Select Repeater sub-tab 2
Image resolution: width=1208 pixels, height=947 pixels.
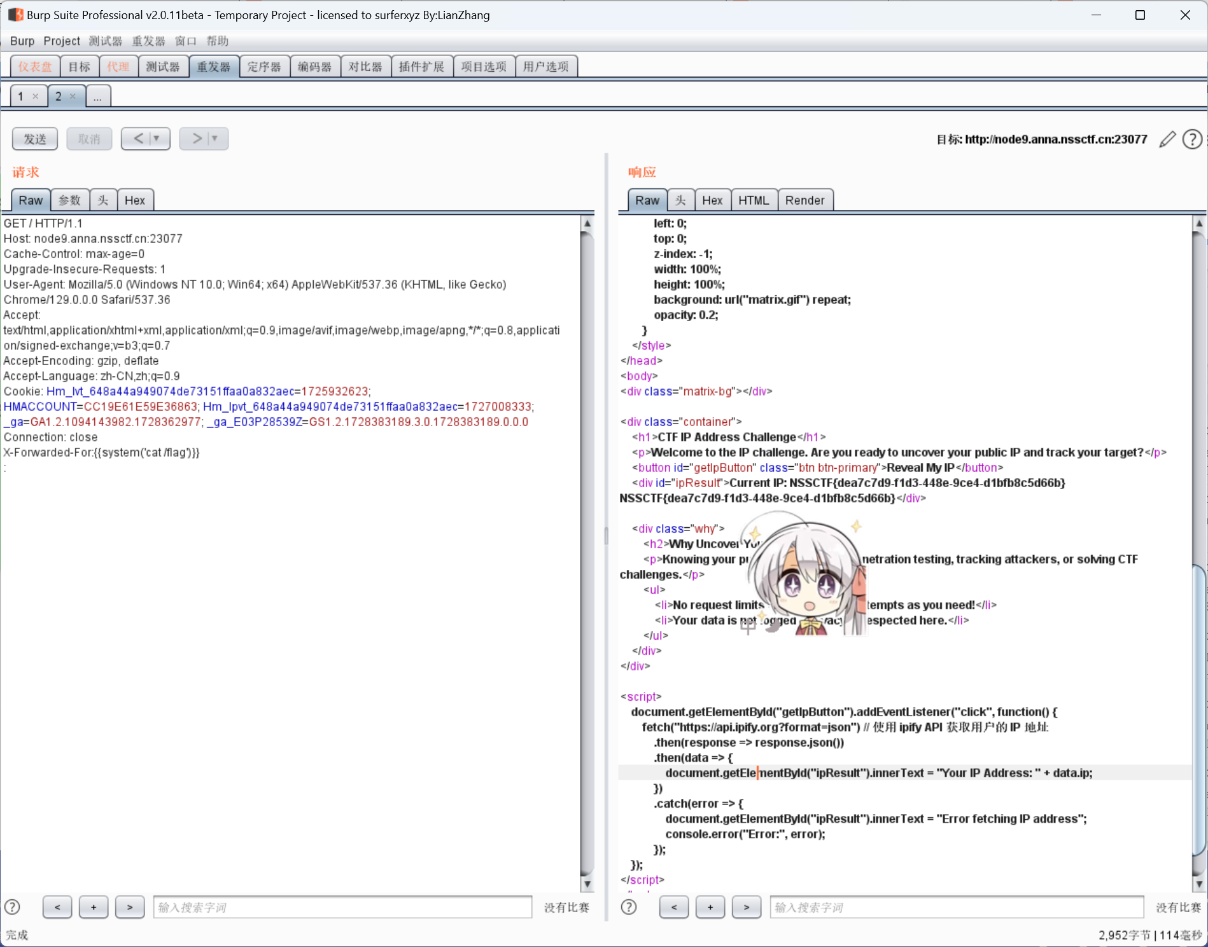59,96
